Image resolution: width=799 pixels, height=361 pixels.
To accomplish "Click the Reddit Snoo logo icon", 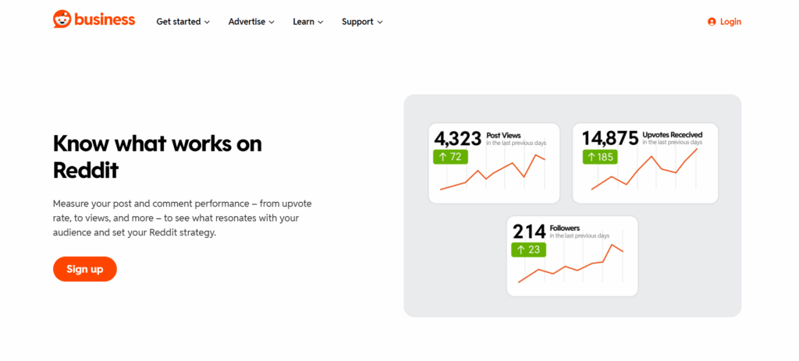I will pyautogui.click(x=62, y=19).
